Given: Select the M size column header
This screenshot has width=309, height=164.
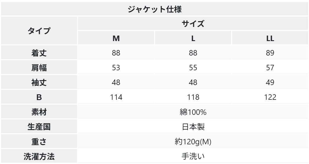Looking at the screenshot, I should point(116,38).
